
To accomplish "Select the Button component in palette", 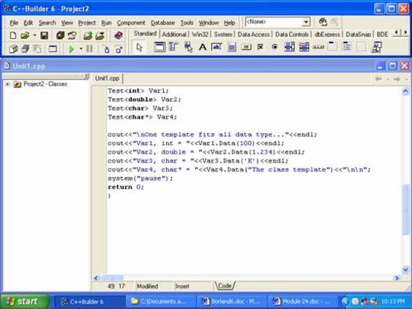I will pyautogui.click(x=246, y=48).
